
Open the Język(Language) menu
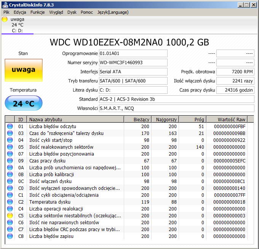(113, 12)
